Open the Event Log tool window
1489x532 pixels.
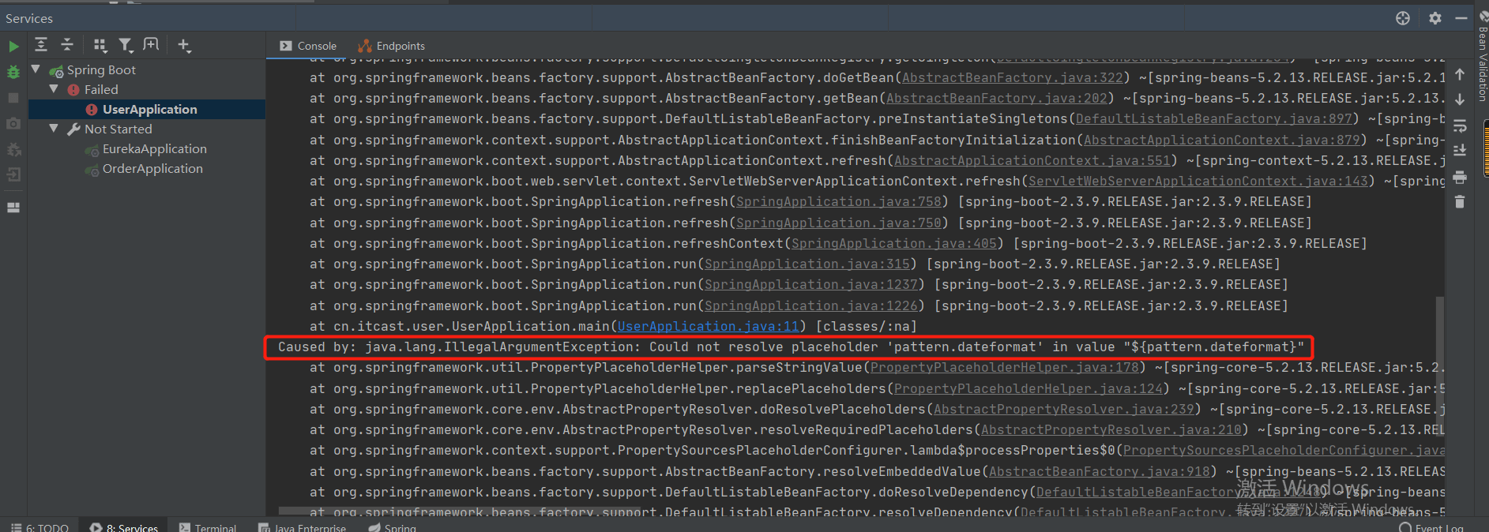(1431, 527)
